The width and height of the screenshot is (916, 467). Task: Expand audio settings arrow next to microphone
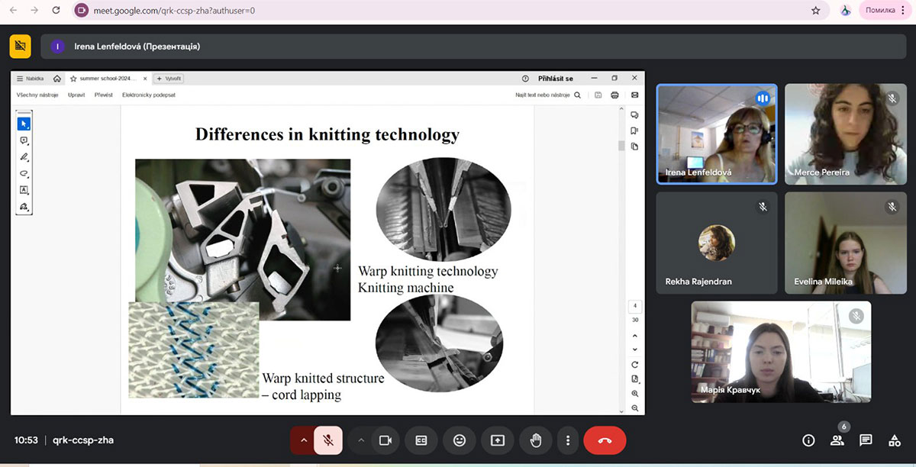coord(303,440)
